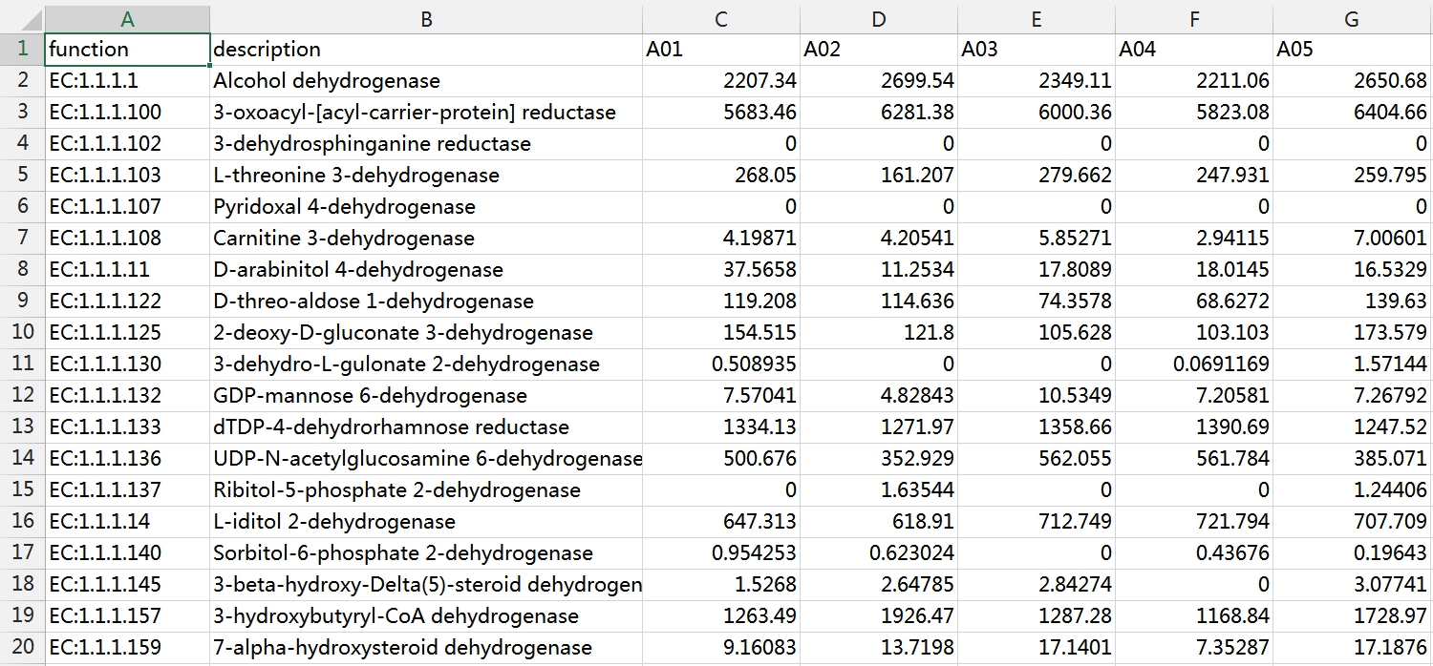The image size is (1433, 666).
Task: Select row 1 header
Action: (22, 50)
